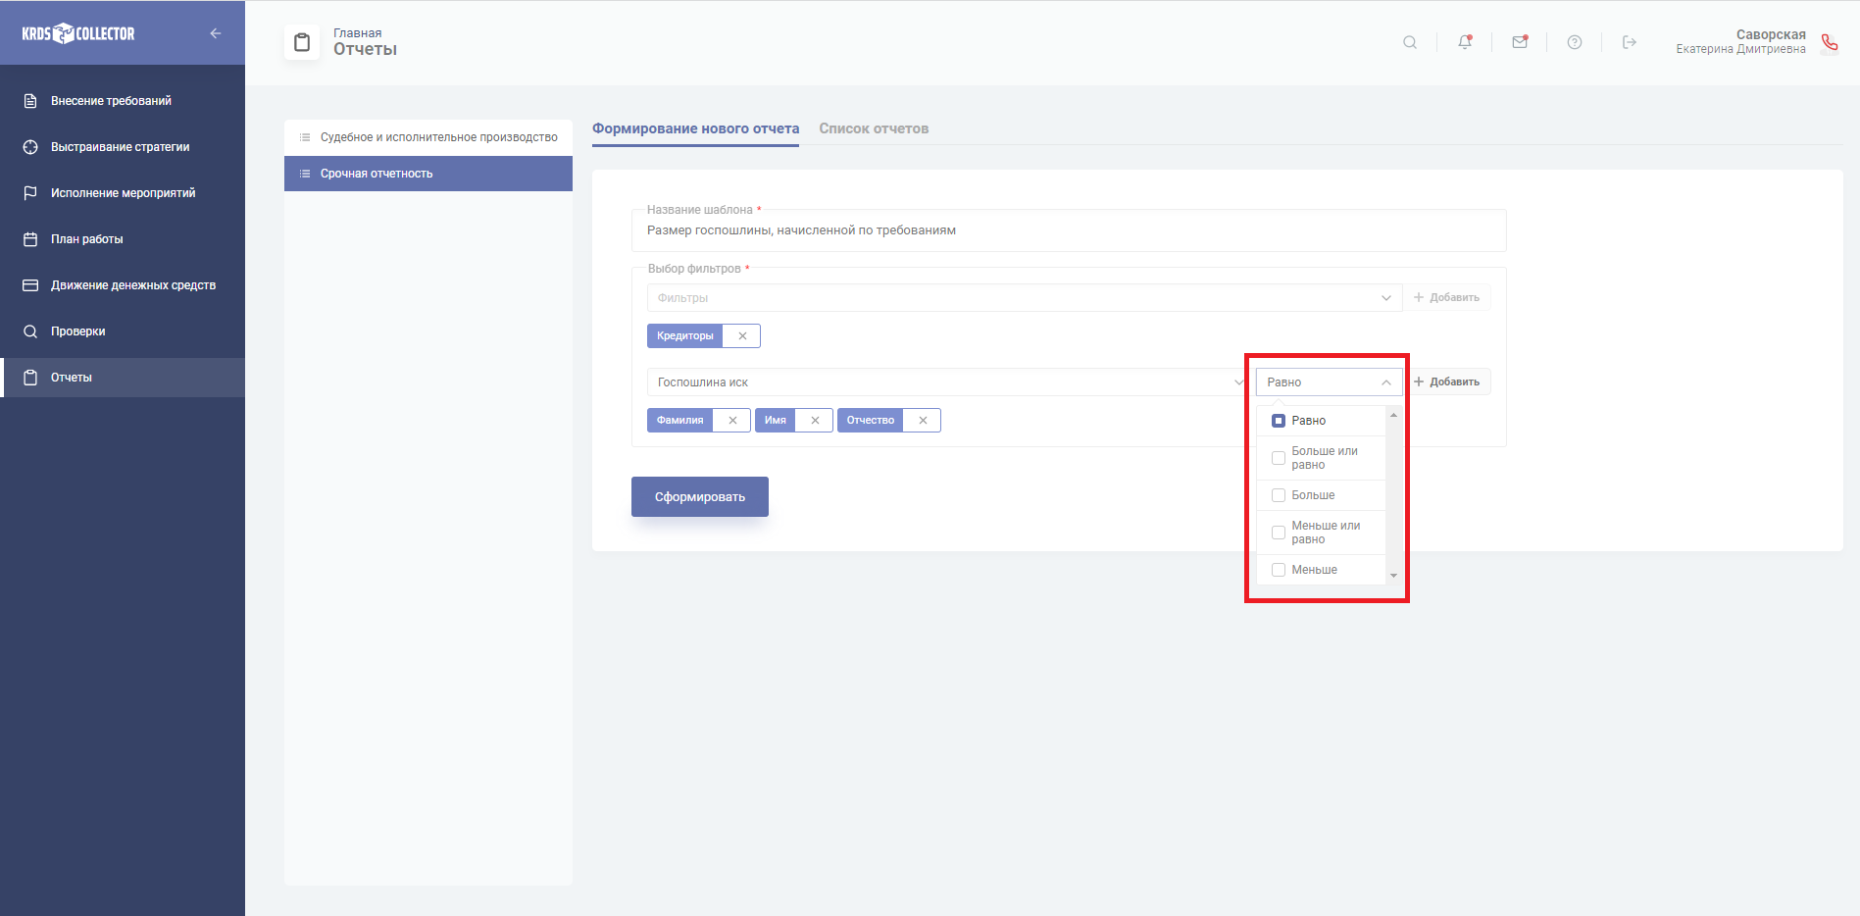The image size is (1860, 916).
Task: Remove the Кредиторы filter tag
Action: tap(742, 336)
